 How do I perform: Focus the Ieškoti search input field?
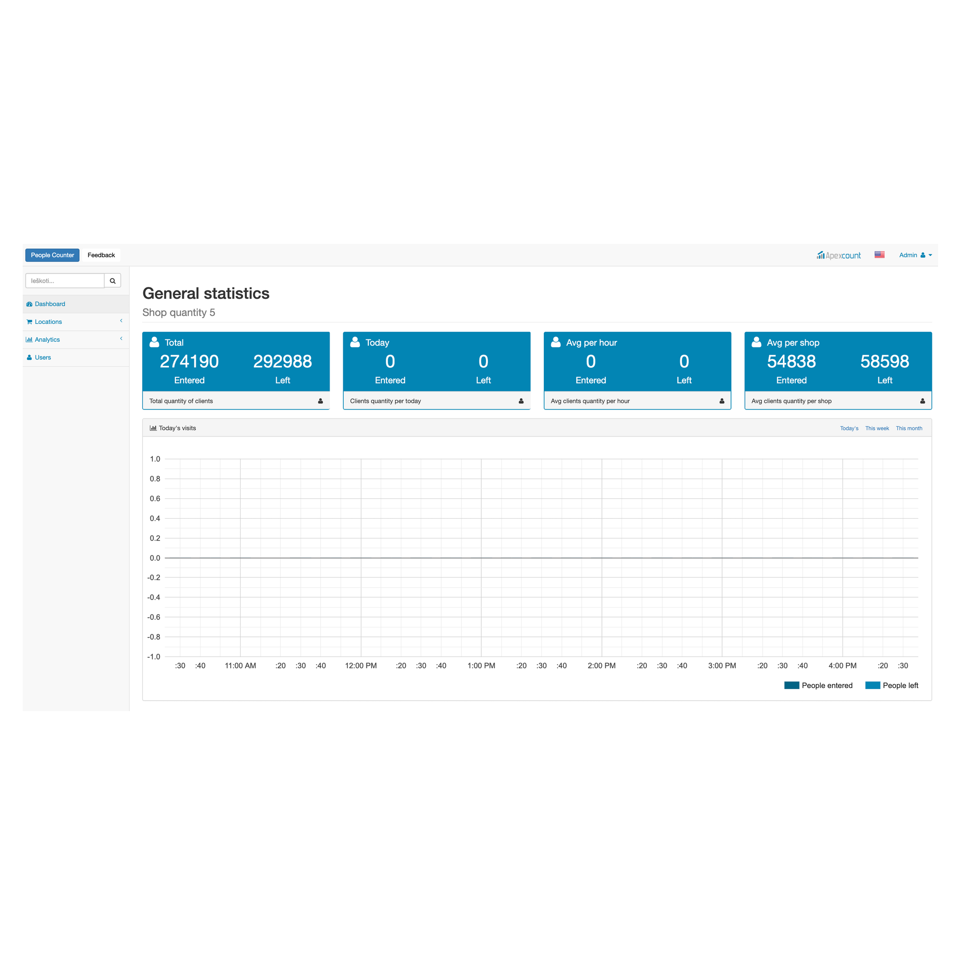click(x=65, y=281)
